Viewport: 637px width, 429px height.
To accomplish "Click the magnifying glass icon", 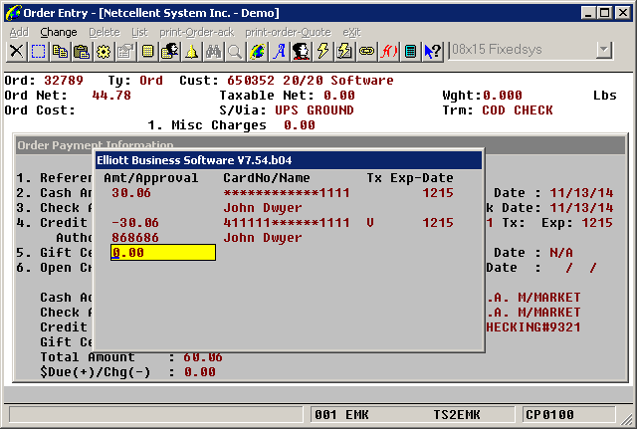I will tap(235, 52).
